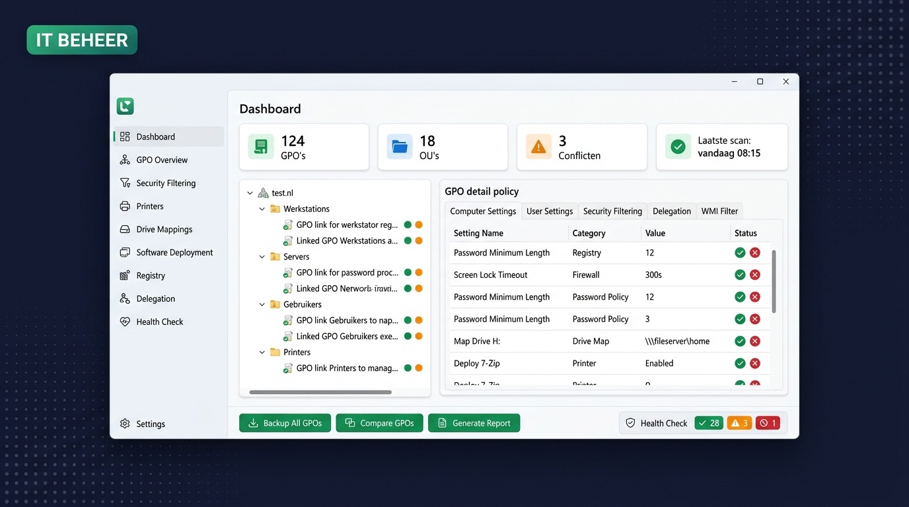This screenshot has width=909, height=507.
Task: Collapse the Werkstations tree folder
Action: point(262,209)
